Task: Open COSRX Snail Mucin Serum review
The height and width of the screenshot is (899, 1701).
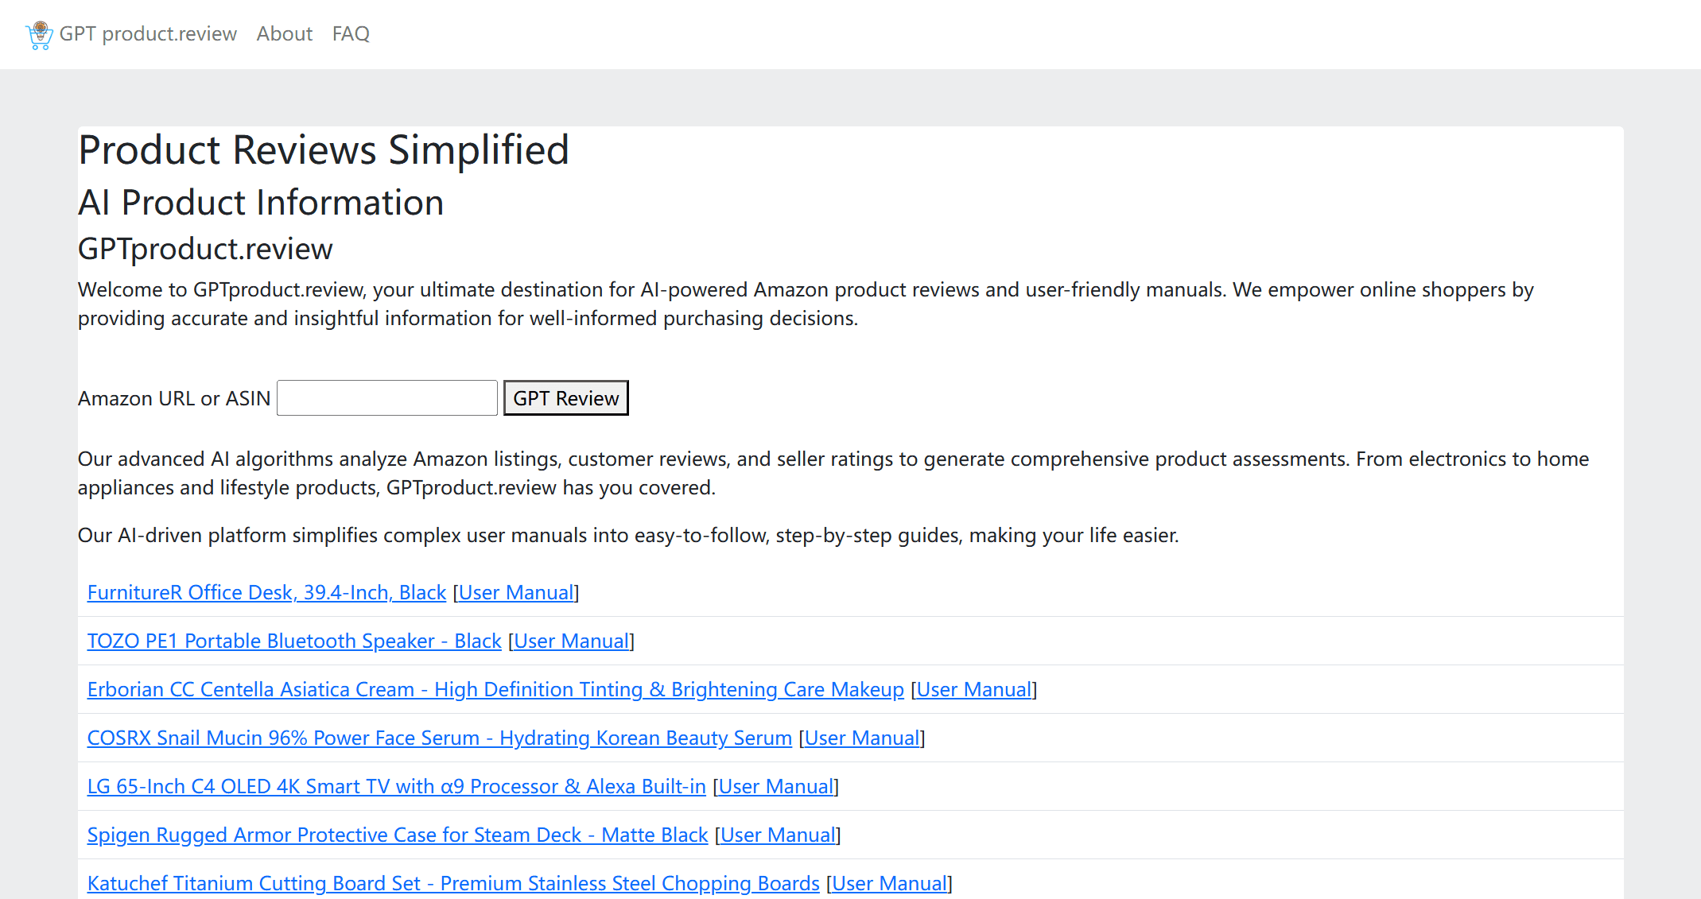Action: [439, 738]
